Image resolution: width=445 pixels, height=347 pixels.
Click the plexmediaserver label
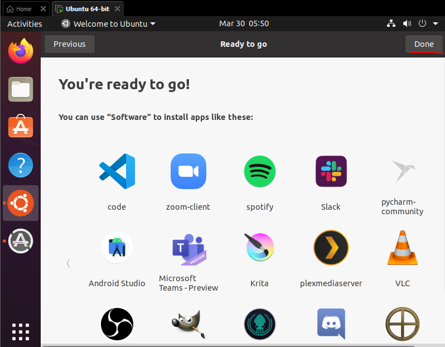331,283
